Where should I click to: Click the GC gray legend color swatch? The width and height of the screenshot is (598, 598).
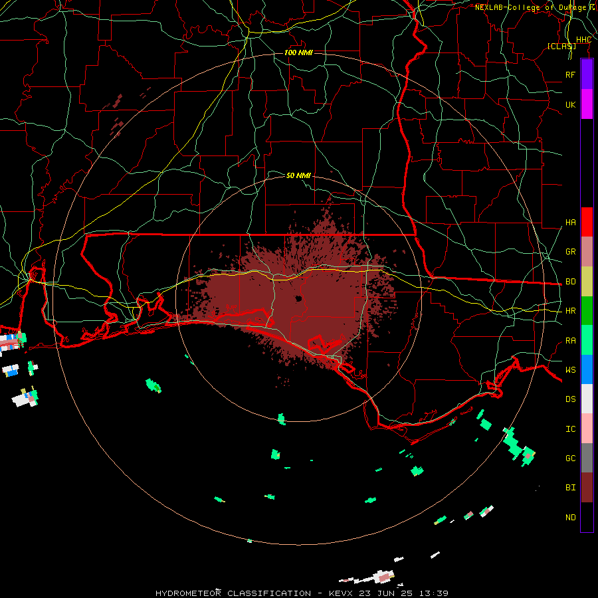587,458
